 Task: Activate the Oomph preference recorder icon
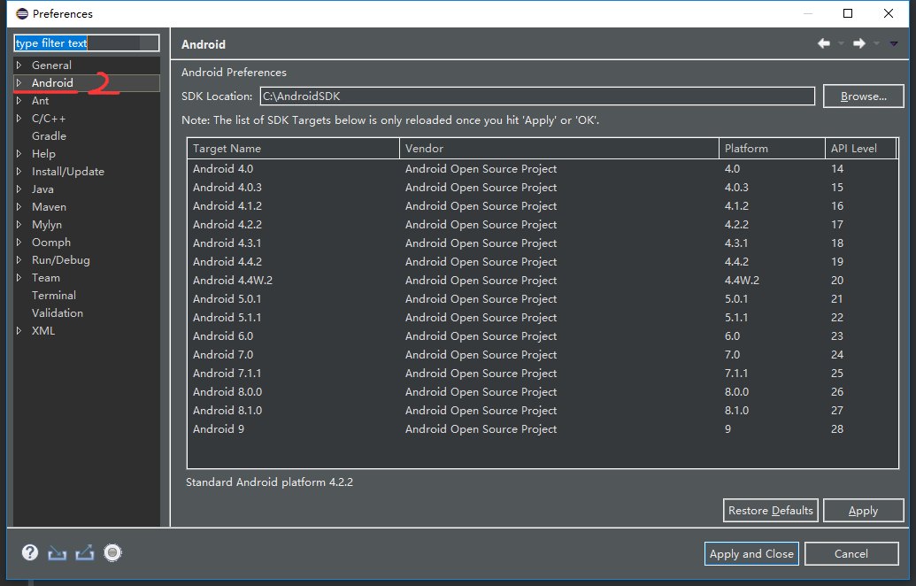[112, 552]
